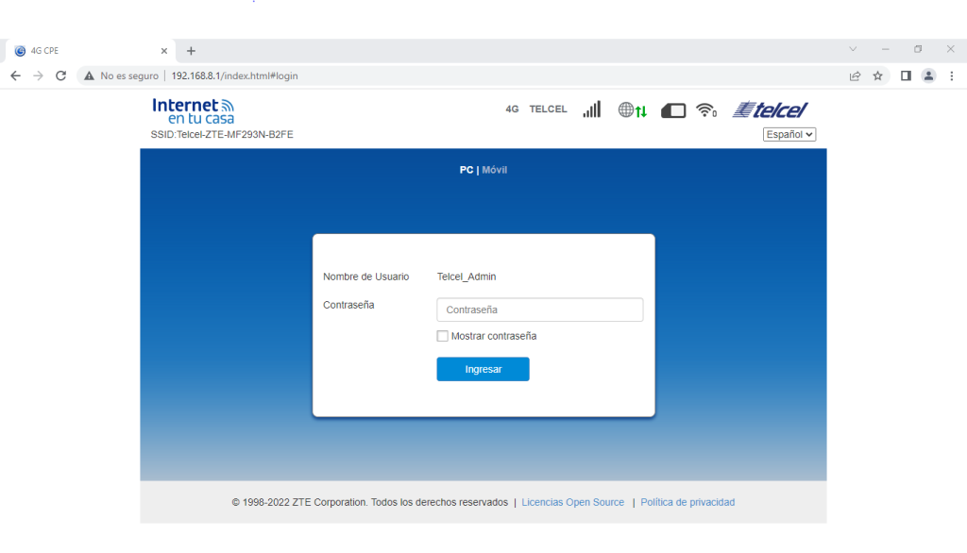Viewport: 967px width, 553px height.
Task: Enable the Mostrar contraseña checkbox
Action: [x=442, y=336]
